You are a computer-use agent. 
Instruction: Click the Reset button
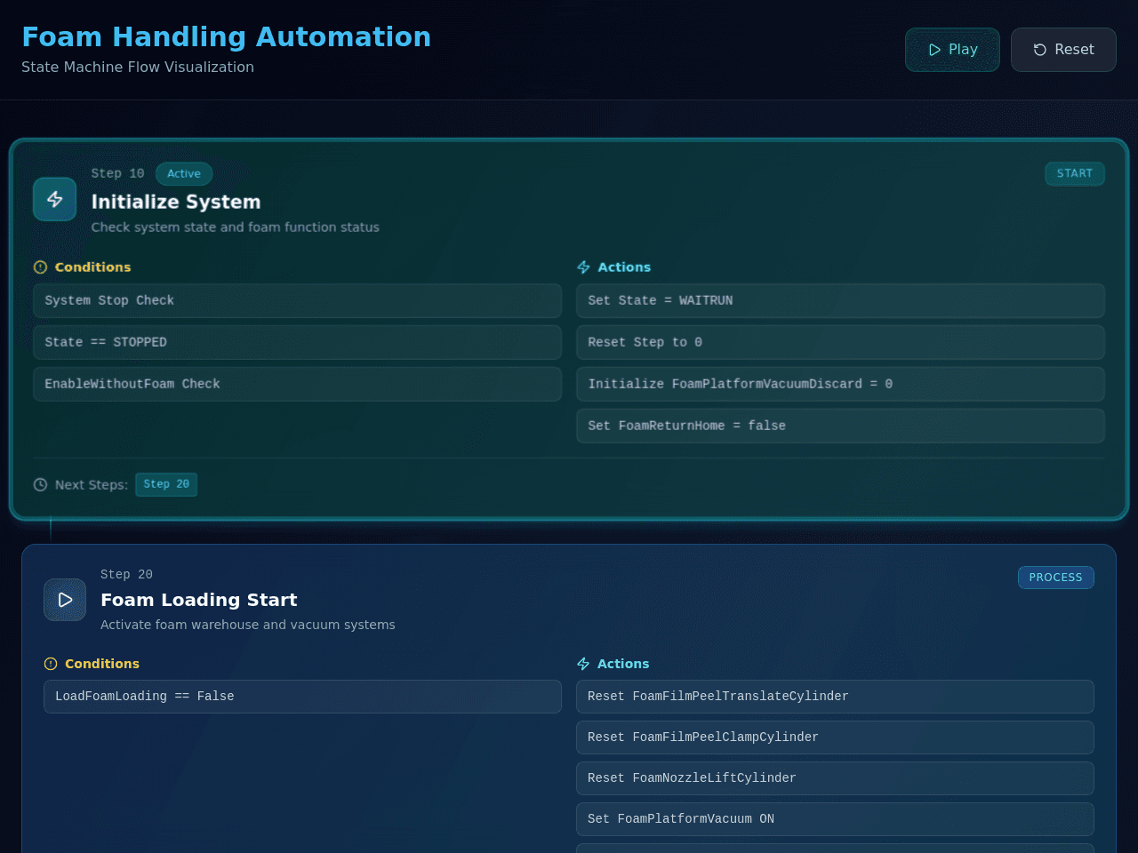pos(1063,50)
